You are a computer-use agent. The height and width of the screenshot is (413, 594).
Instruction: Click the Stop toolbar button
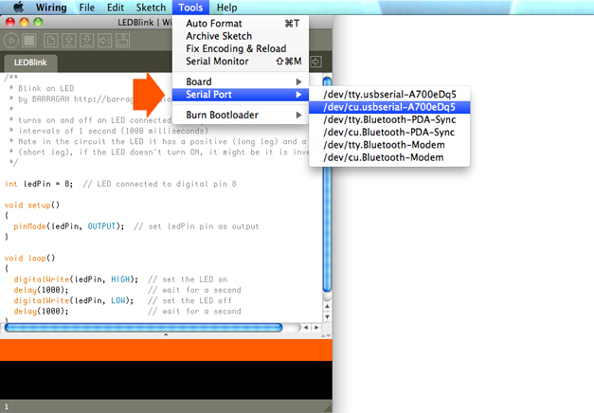(x=29, y=40)
